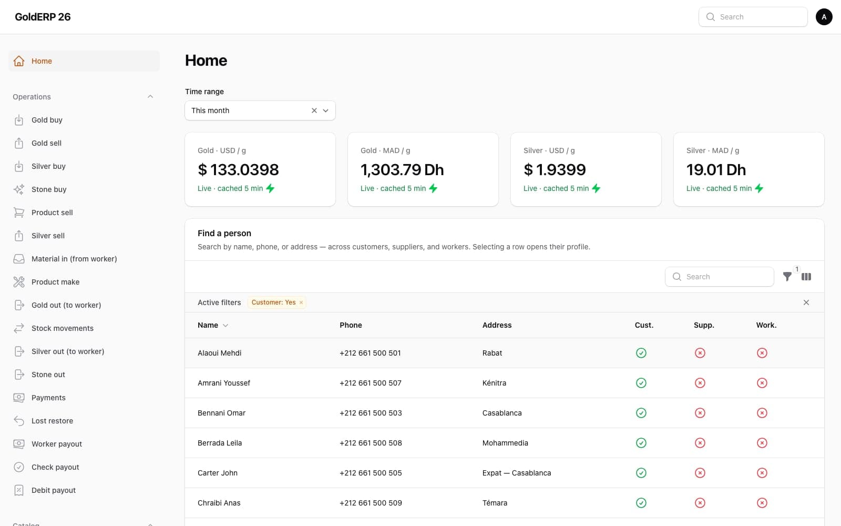Click the Stone buy sparkle icon
Screen dimensions: 841x526
pos(19,189)
